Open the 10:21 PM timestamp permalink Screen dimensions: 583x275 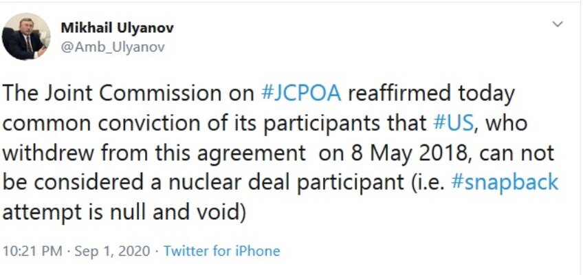32,251
